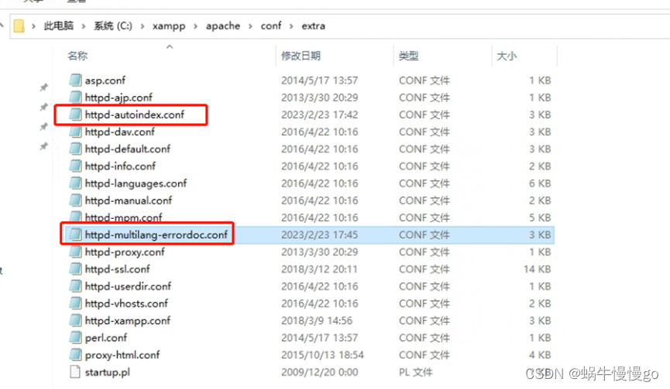Sort files by the 修改日期 column header
The image size is (670, 389).
pos(301,56)
